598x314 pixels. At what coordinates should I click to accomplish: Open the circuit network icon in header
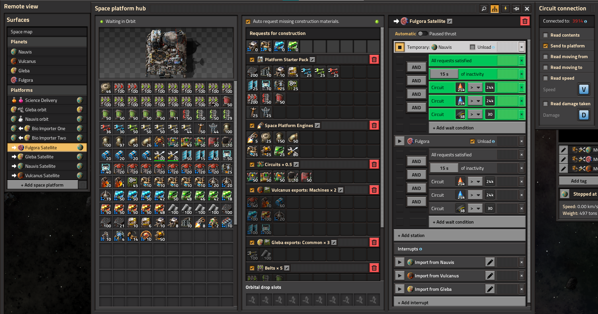pyautogui.click(x=494, y=9)
